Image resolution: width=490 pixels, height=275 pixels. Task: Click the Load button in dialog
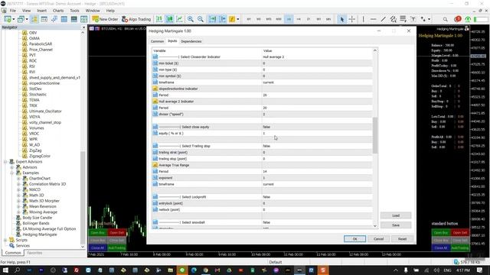click(x=396, y=215)
